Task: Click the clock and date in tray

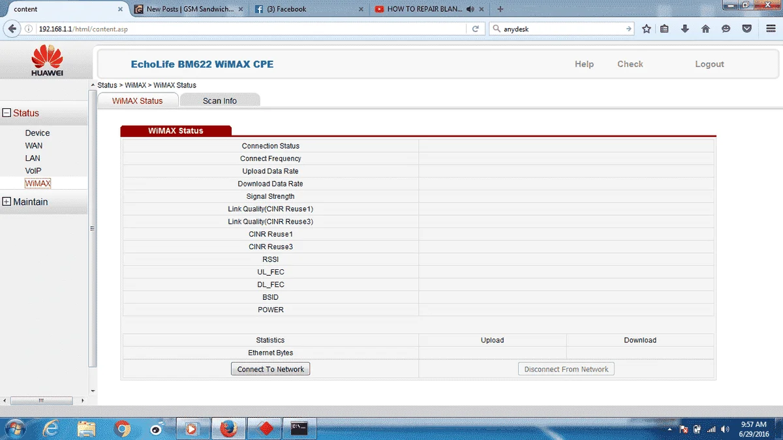Action: (754, 429)
